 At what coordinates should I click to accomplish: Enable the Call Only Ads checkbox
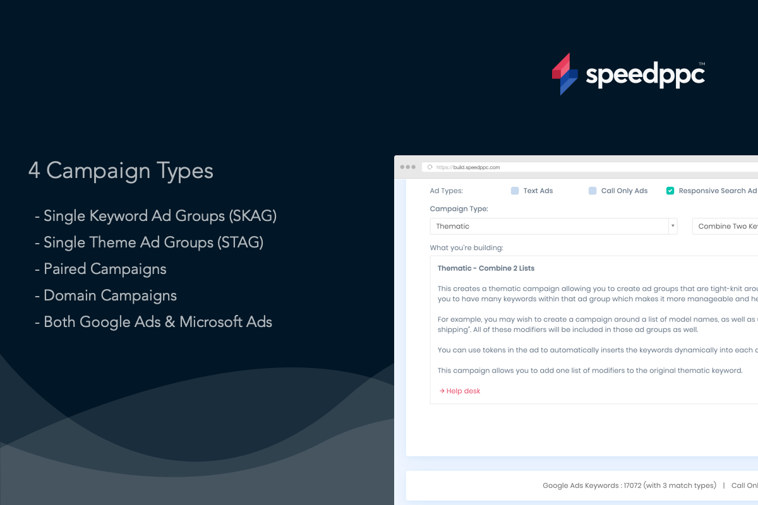pos(593,191)
